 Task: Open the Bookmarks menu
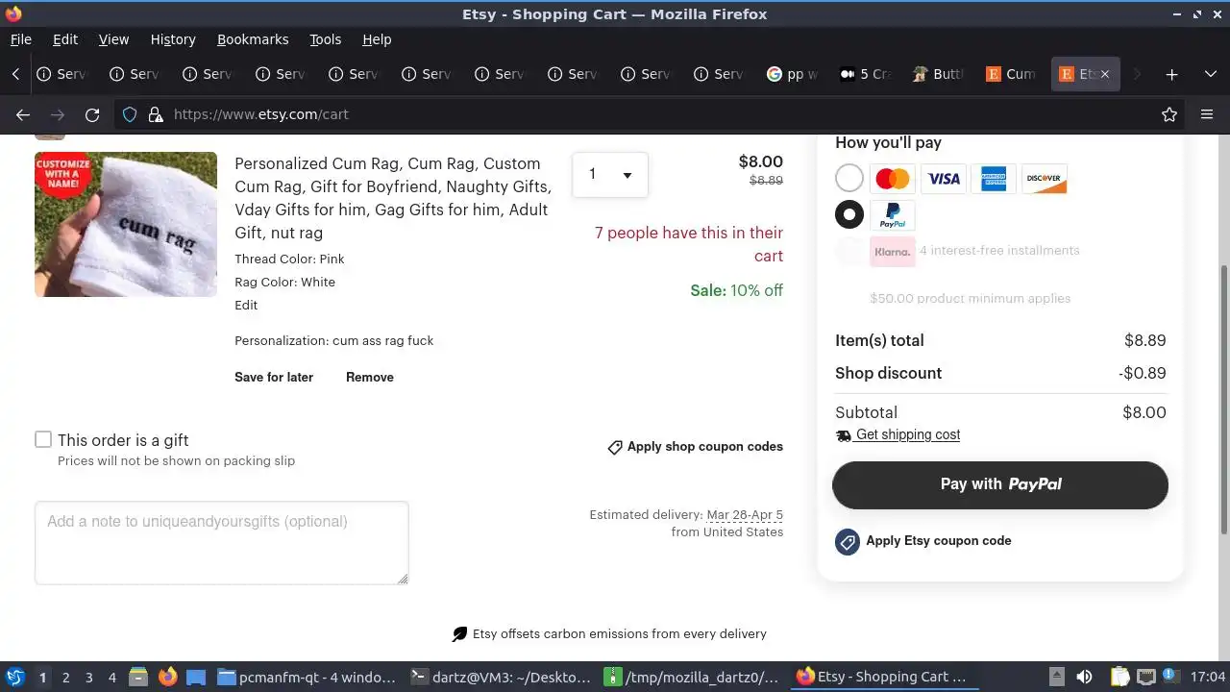(x=253, y=39)
